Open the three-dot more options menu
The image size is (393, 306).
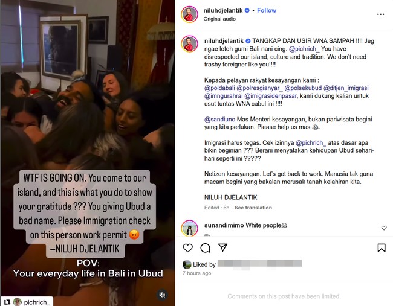[x=380, y=14]
